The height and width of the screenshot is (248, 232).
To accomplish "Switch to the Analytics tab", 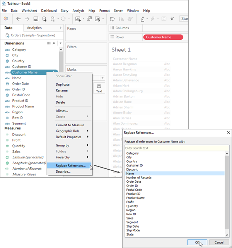I will point(34,28).
